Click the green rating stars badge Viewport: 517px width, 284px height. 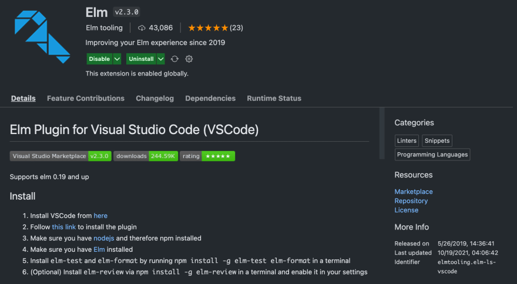207,156
